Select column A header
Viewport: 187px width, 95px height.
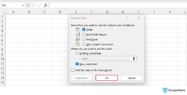point(13,12)
